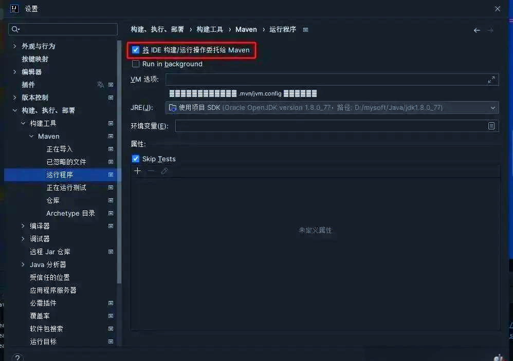
Task: Click the project-level icon beside 运行程序 breadcrumb
Action: coord(305,30)
